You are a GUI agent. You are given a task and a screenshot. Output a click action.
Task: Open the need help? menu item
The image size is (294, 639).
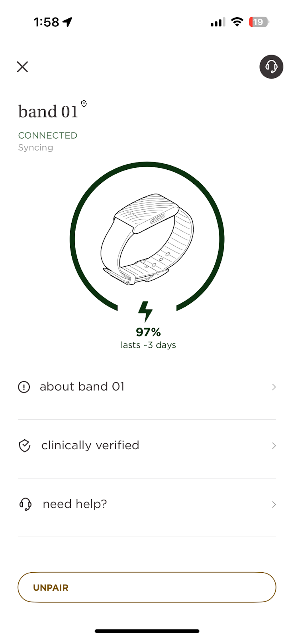[x=75, y=504]
